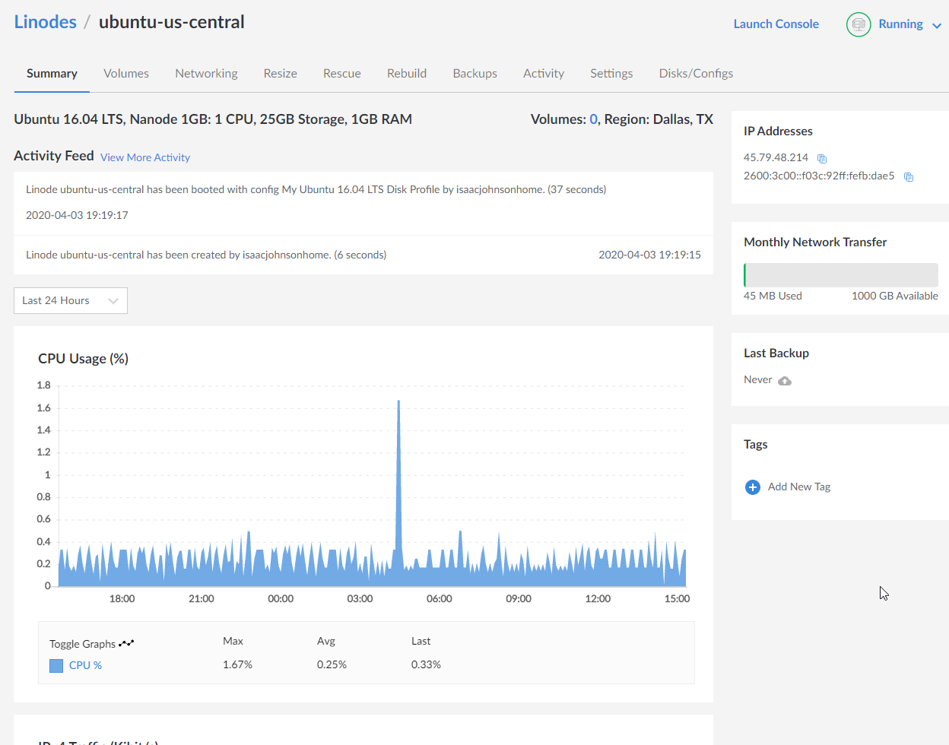Click the Volumes count 0 link
This screenshot has width=949, height=745.
tap(594, 119)
